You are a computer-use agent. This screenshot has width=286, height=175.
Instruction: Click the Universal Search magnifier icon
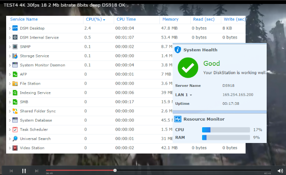(15, 139)
